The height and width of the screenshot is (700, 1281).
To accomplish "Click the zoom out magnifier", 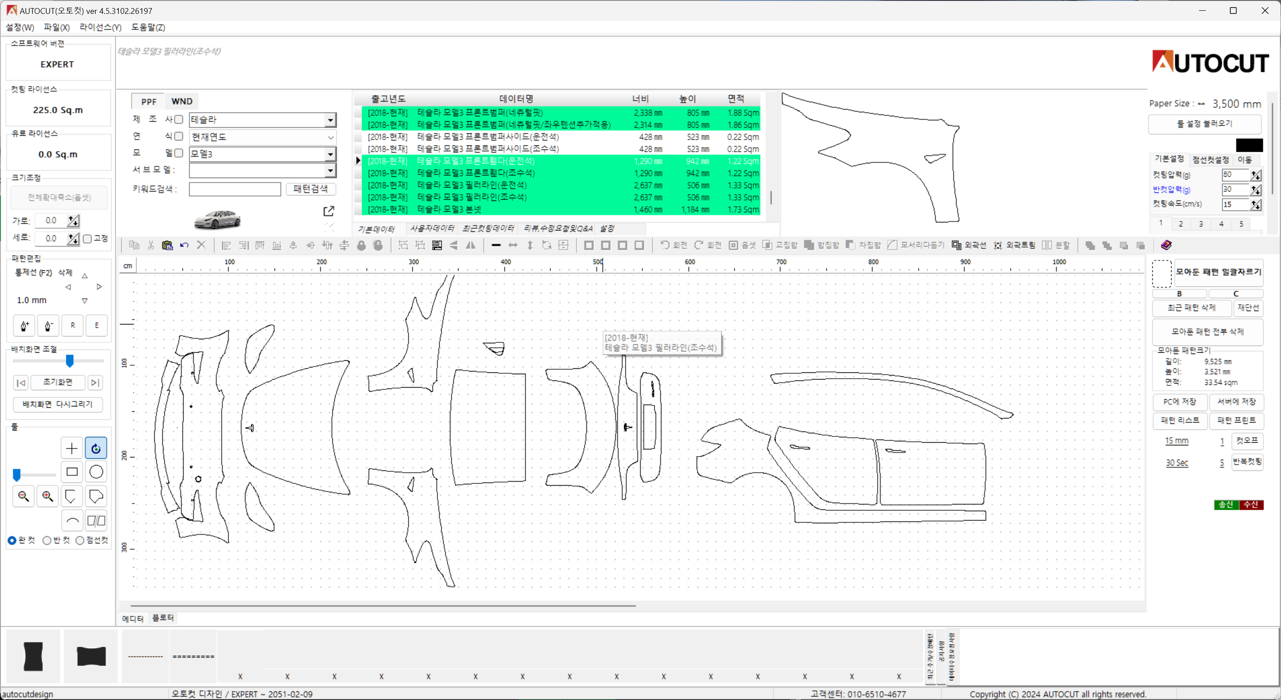I will [x=23, y=496].
